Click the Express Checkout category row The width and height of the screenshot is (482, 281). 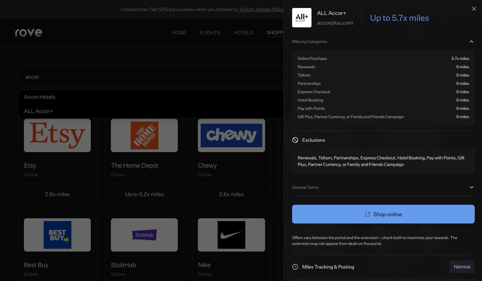(383, 92)
